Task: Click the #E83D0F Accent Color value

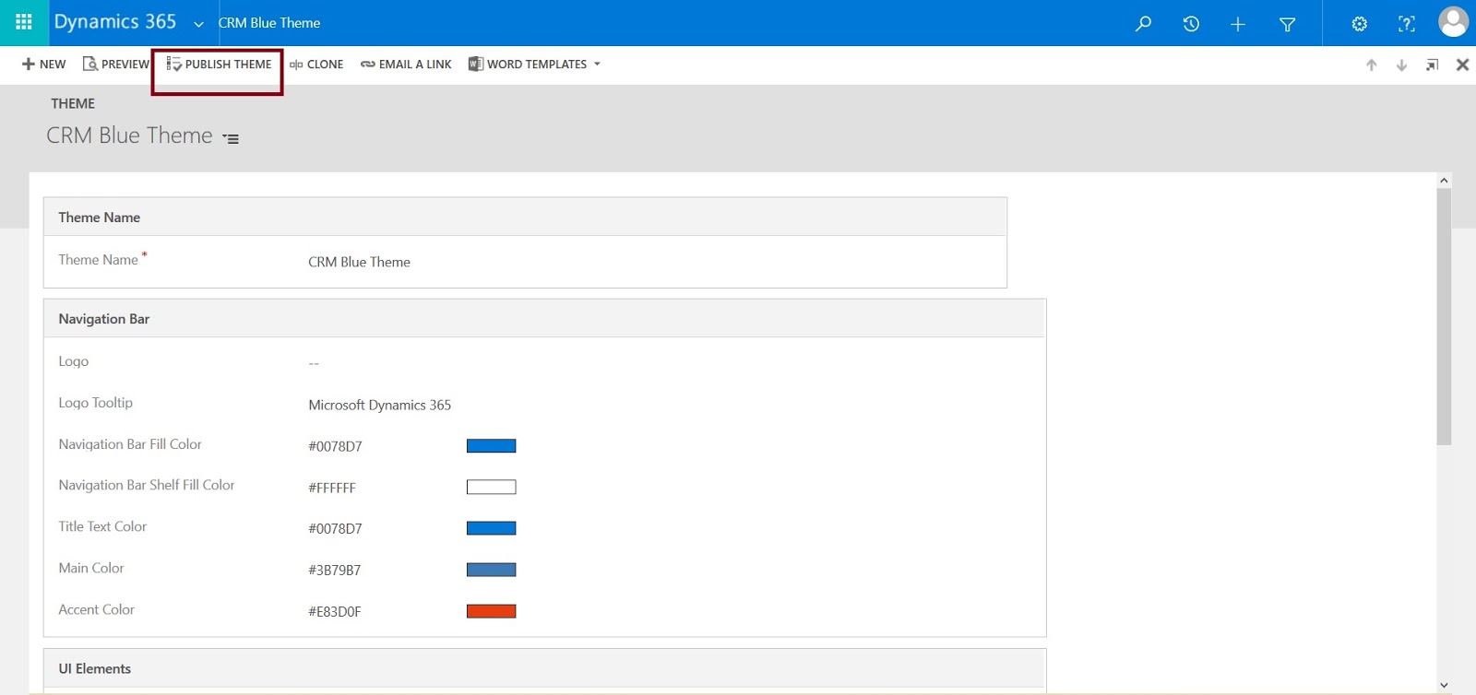Action: coord(334,611)
